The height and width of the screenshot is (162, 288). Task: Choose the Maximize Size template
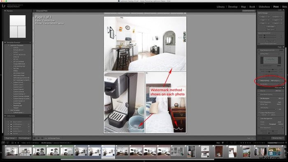18,106
